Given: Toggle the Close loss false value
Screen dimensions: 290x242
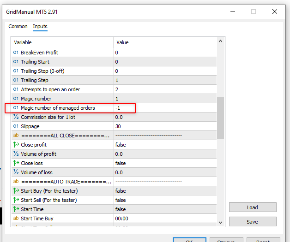Looking at the screenshot, I should coord(165,163).
